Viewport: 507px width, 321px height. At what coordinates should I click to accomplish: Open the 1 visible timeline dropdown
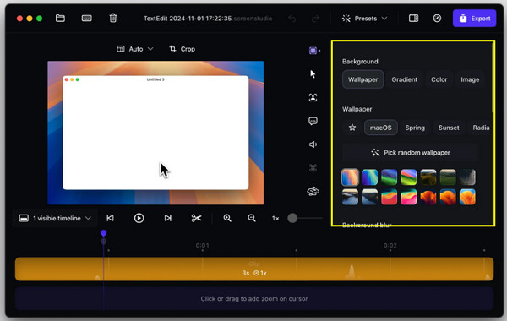tap(55, 218)
